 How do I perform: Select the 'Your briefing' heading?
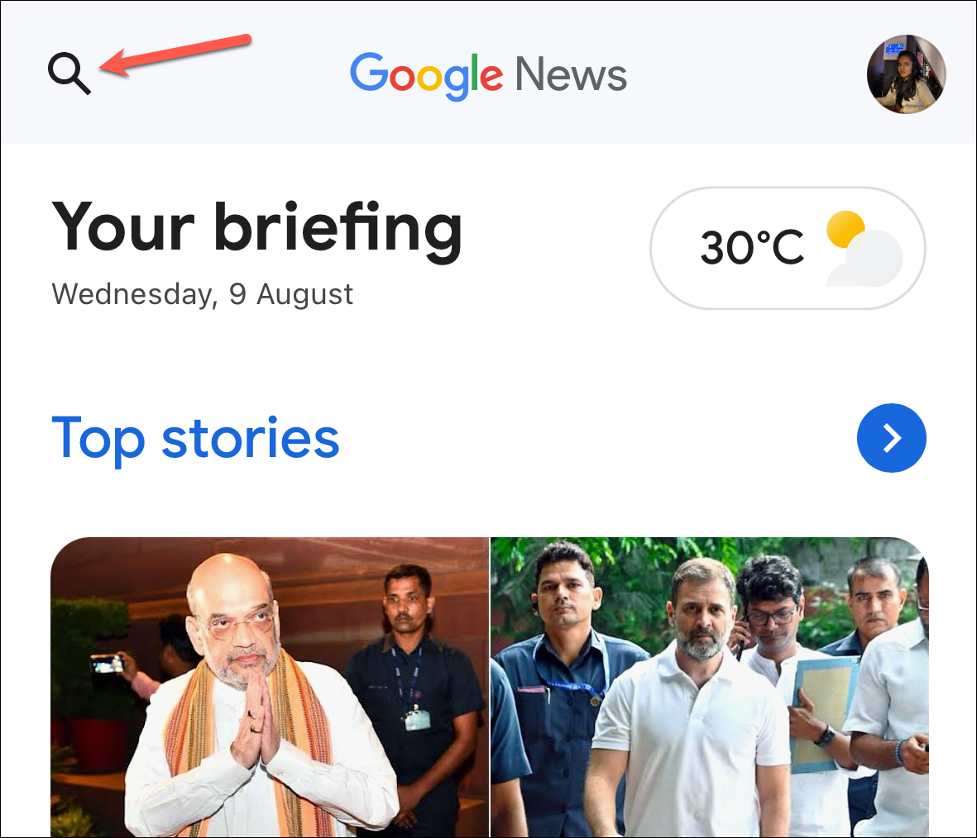pos(256,228)
